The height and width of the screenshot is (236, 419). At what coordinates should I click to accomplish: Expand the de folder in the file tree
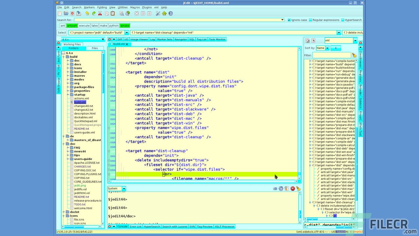click(64, 136)
